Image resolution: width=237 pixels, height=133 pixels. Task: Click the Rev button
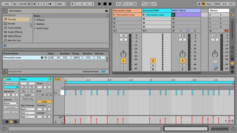pyautogui.click(x=24, y=91)
